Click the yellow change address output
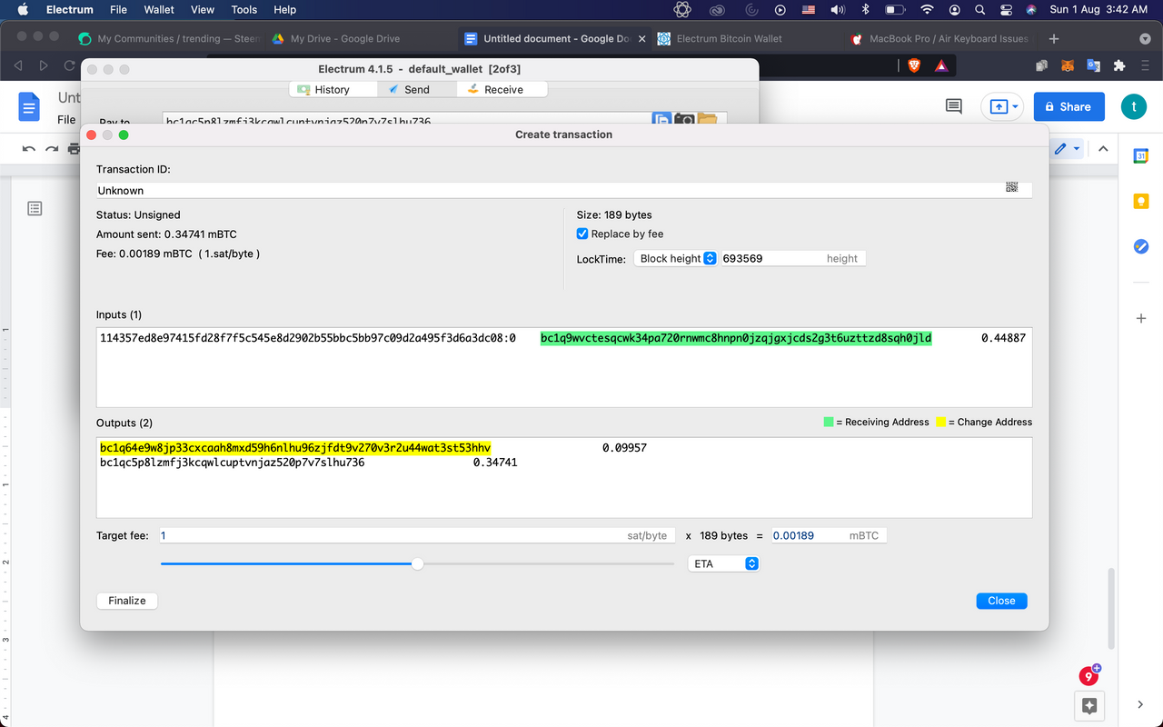Image resolution: width=1163 pixels, height=727 pixels. tap(295, 448)
